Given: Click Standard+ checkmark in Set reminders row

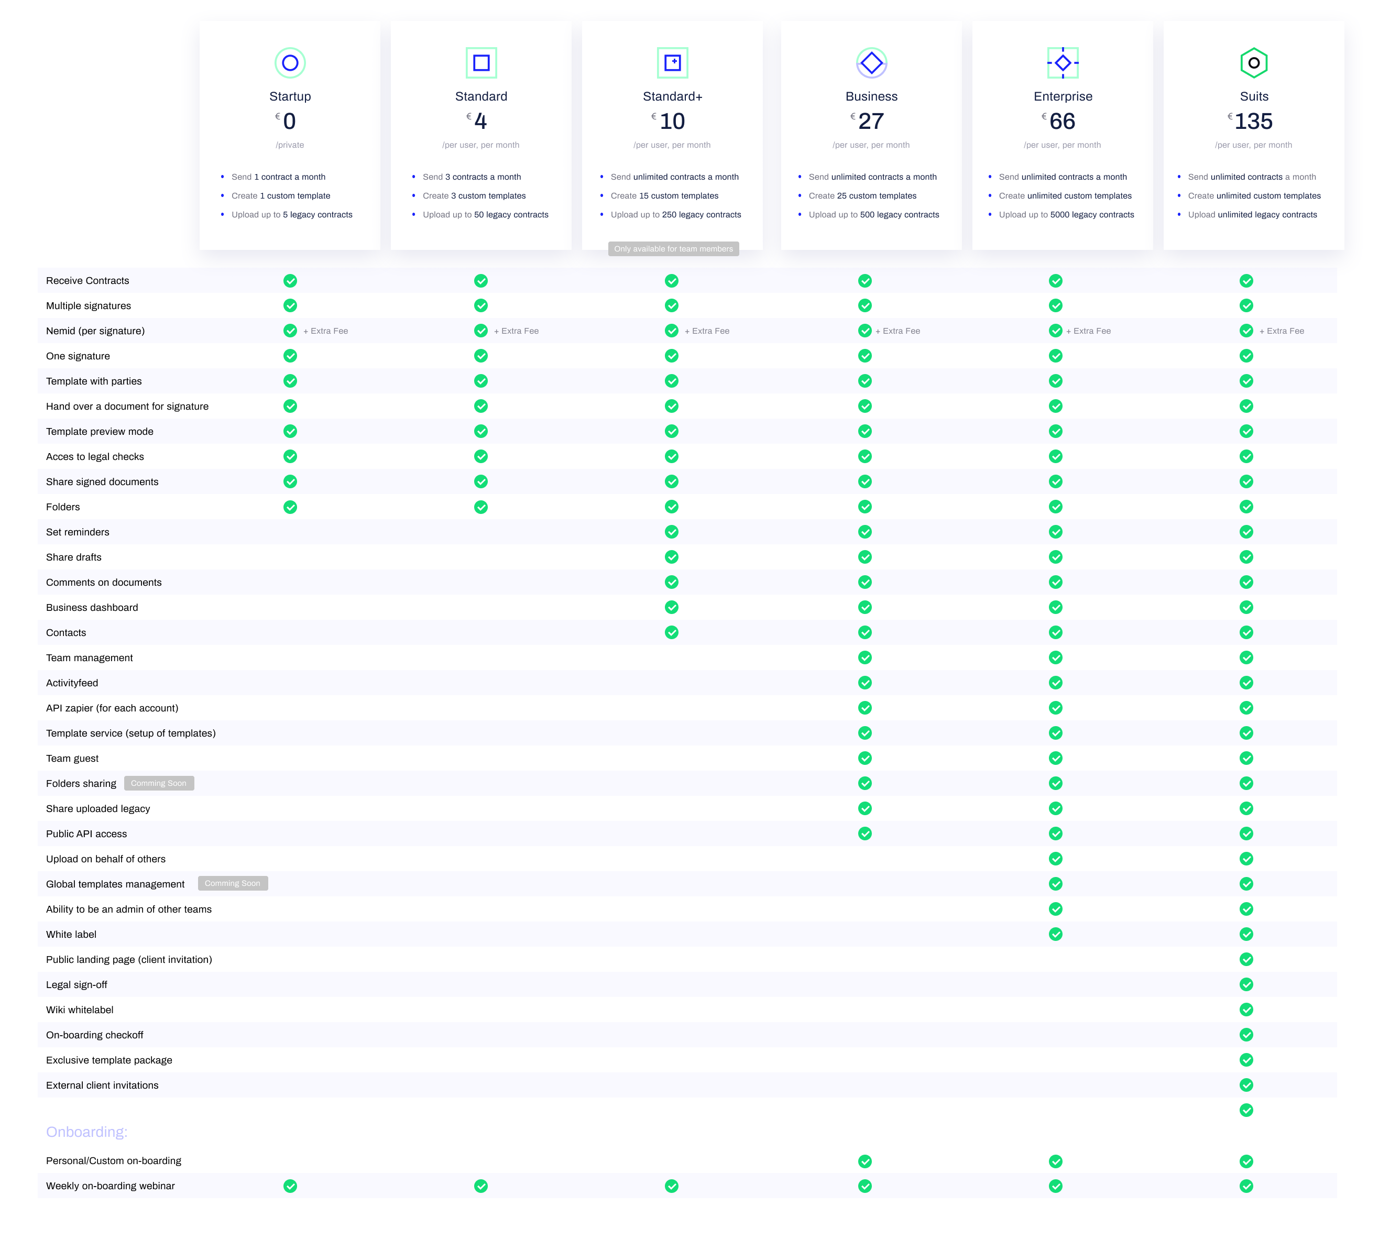Looking at the screenshot, I should pyautogui.click(x=672, y=532).
